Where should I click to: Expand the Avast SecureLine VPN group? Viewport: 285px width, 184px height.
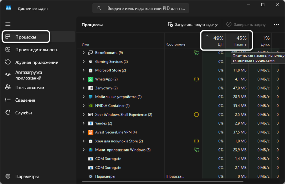84,132
